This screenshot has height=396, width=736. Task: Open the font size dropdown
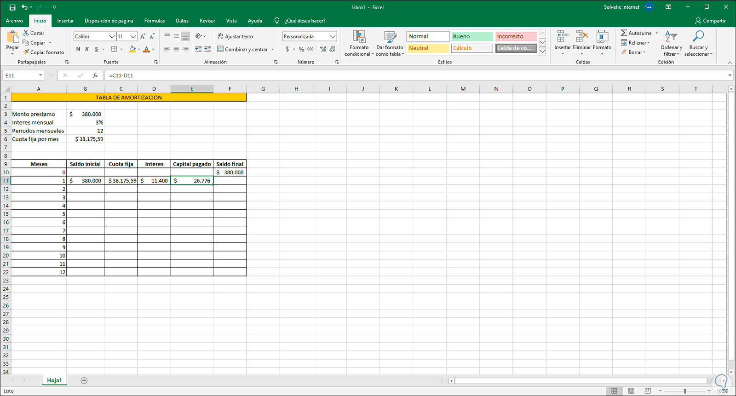133,36
